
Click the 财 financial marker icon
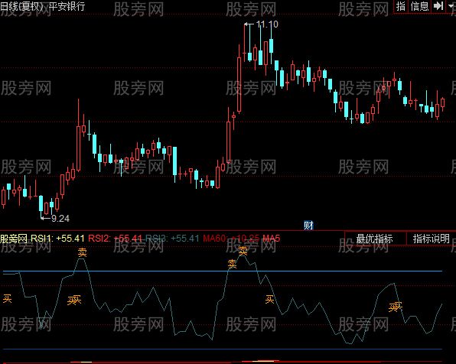click(308, 225)
